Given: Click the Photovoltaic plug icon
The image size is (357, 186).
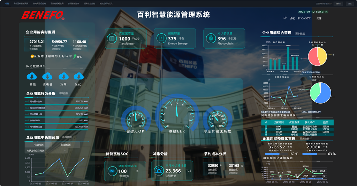Looking at the screenshot, I should pyautogui.click(x=211, y=38).
